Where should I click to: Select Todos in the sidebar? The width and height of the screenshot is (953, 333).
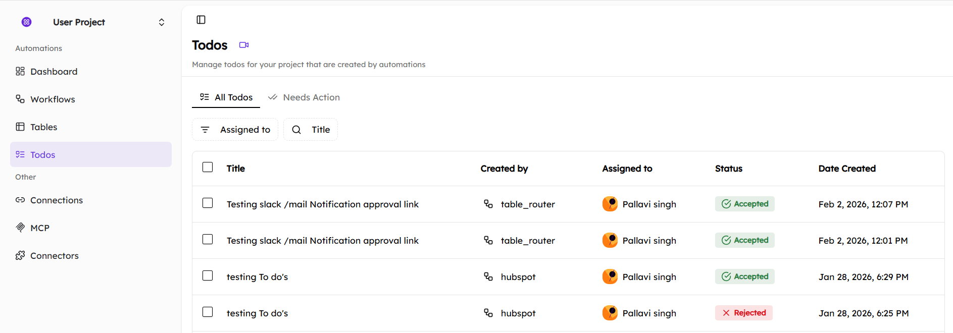tap(42, 155)
